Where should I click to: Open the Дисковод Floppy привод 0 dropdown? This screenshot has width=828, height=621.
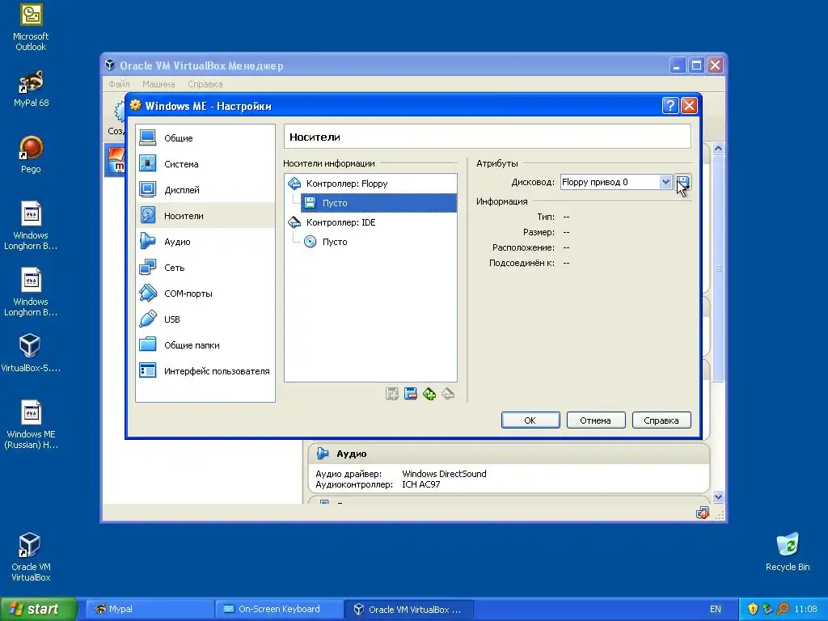click(615, 182)
